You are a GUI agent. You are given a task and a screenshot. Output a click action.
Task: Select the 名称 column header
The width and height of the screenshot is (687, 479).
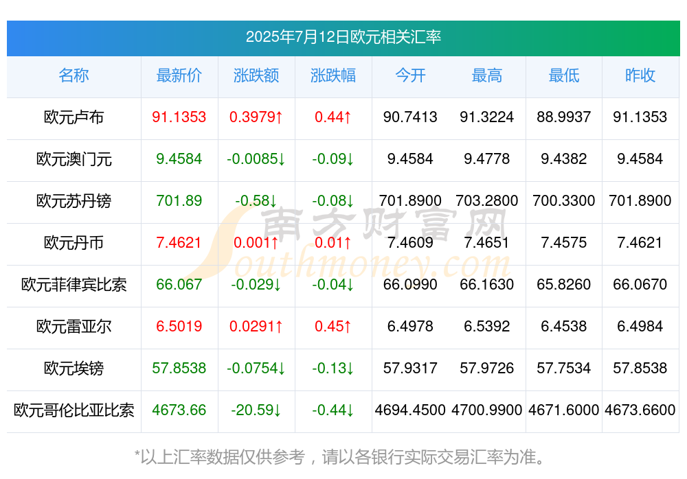74,75
